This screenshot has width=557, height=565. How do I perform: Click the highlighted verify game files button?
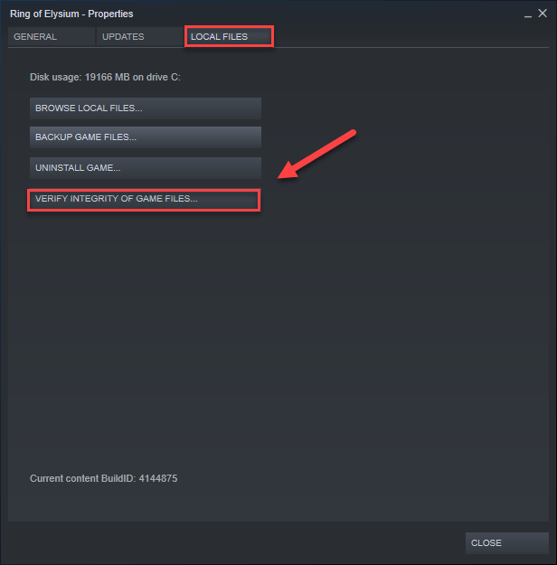tap(144, 200)
